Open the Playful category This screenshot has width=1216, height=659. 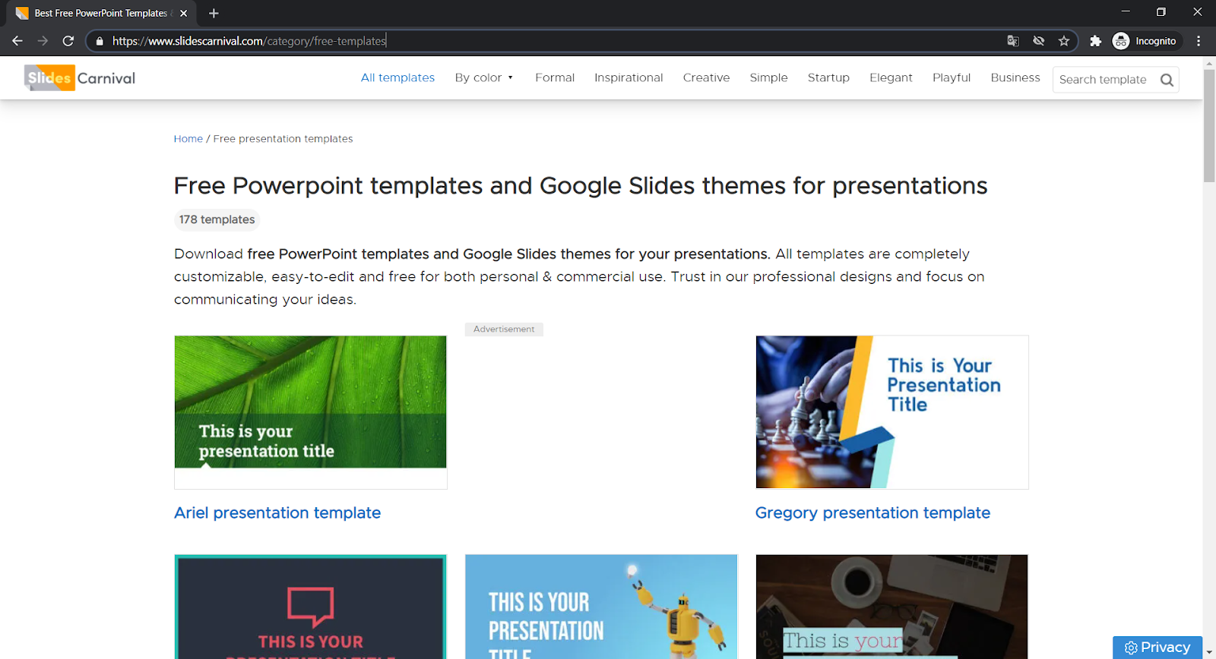952,77
